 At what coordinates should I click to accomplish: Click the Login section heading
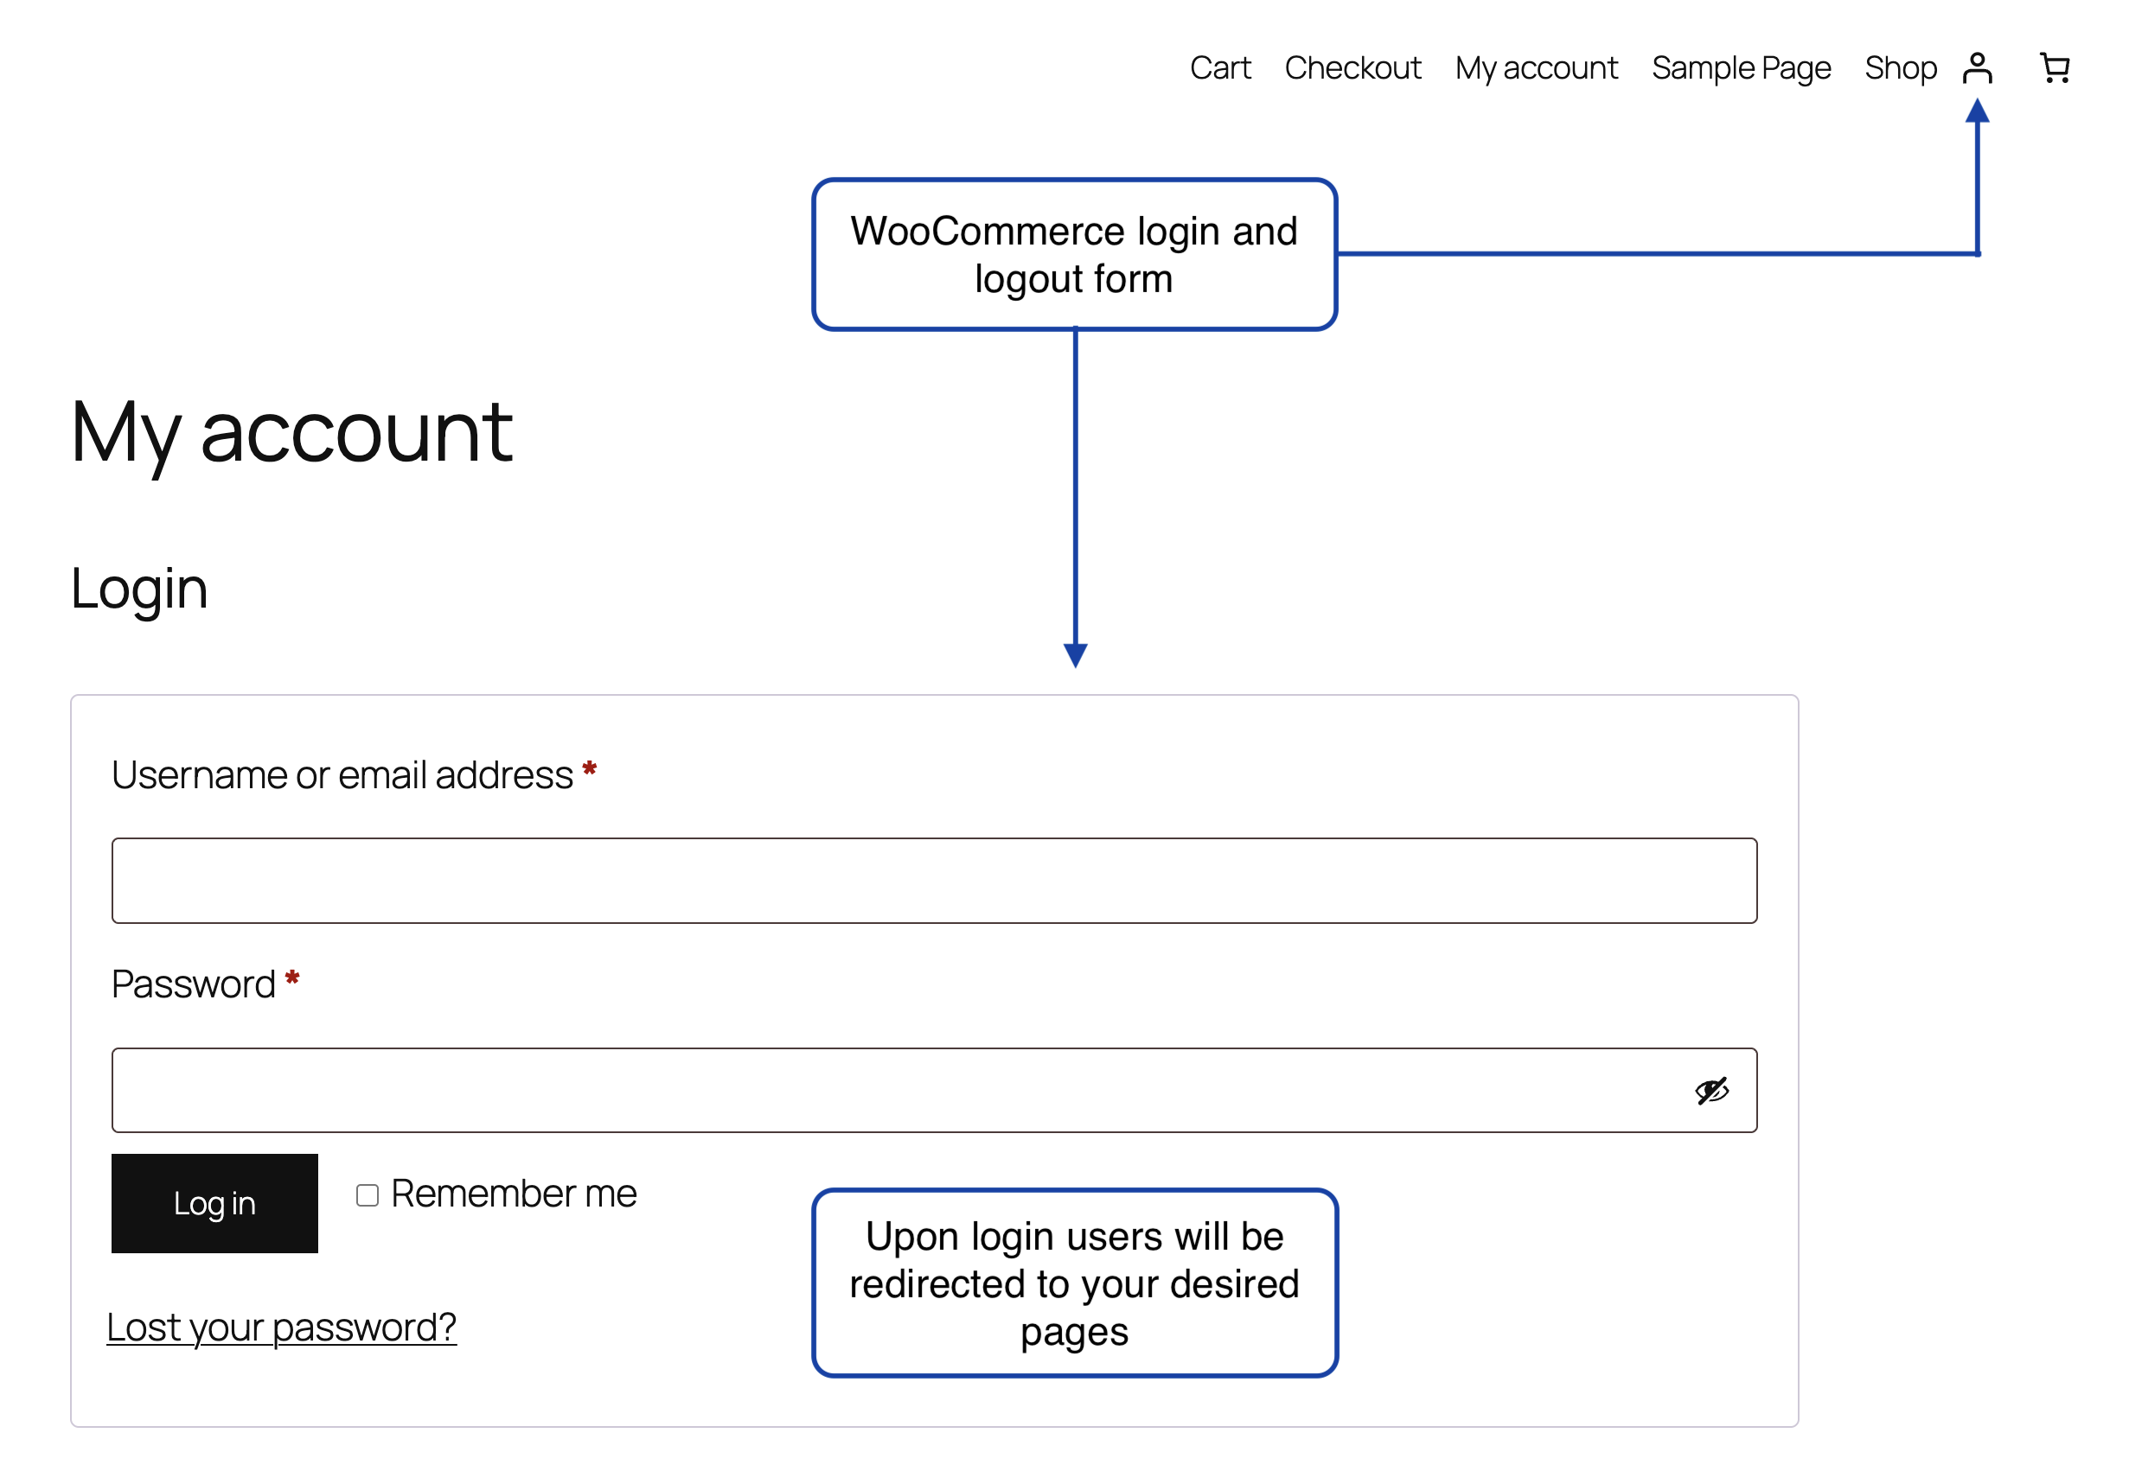tap(138, 587)
